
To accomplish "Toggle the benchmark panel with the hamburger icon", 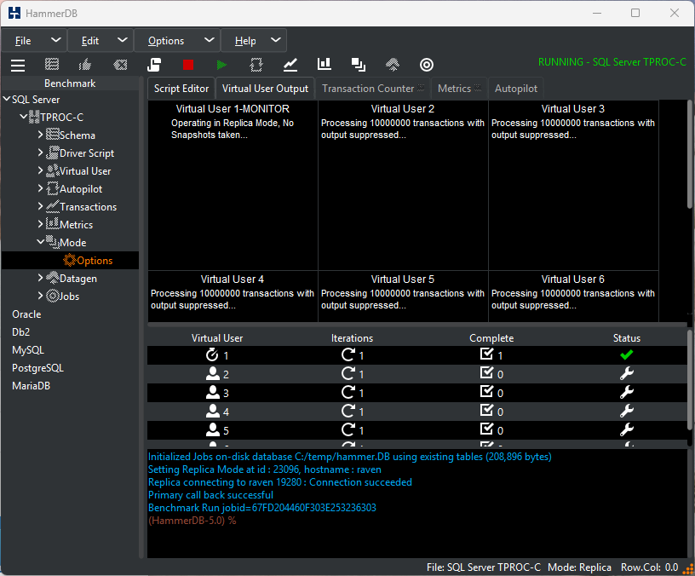I will click(x=18, y=65).
